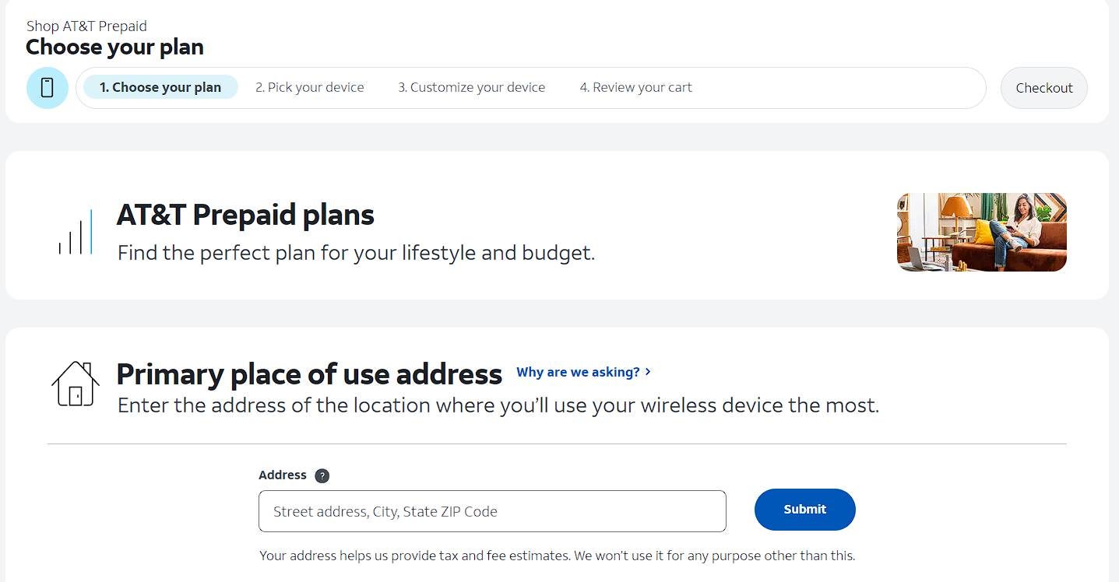Open the Address help question mark icon

(322, 475)
